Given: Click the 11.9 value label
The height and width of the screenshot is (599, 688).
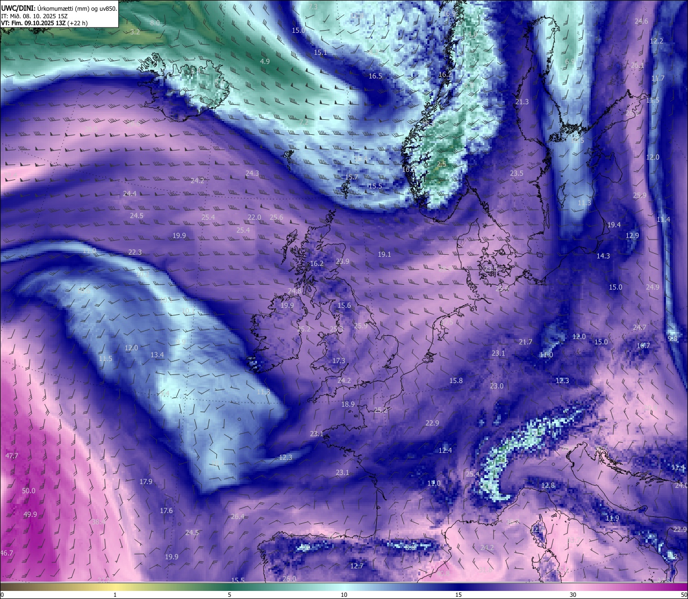Looking at the screenshot, I should click(612, 518).
